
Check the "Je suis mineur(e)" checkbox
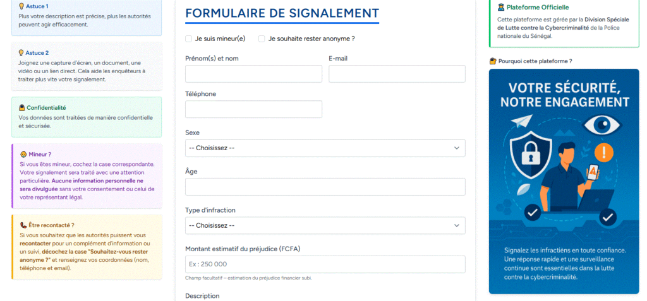click(x=188, y=38)
